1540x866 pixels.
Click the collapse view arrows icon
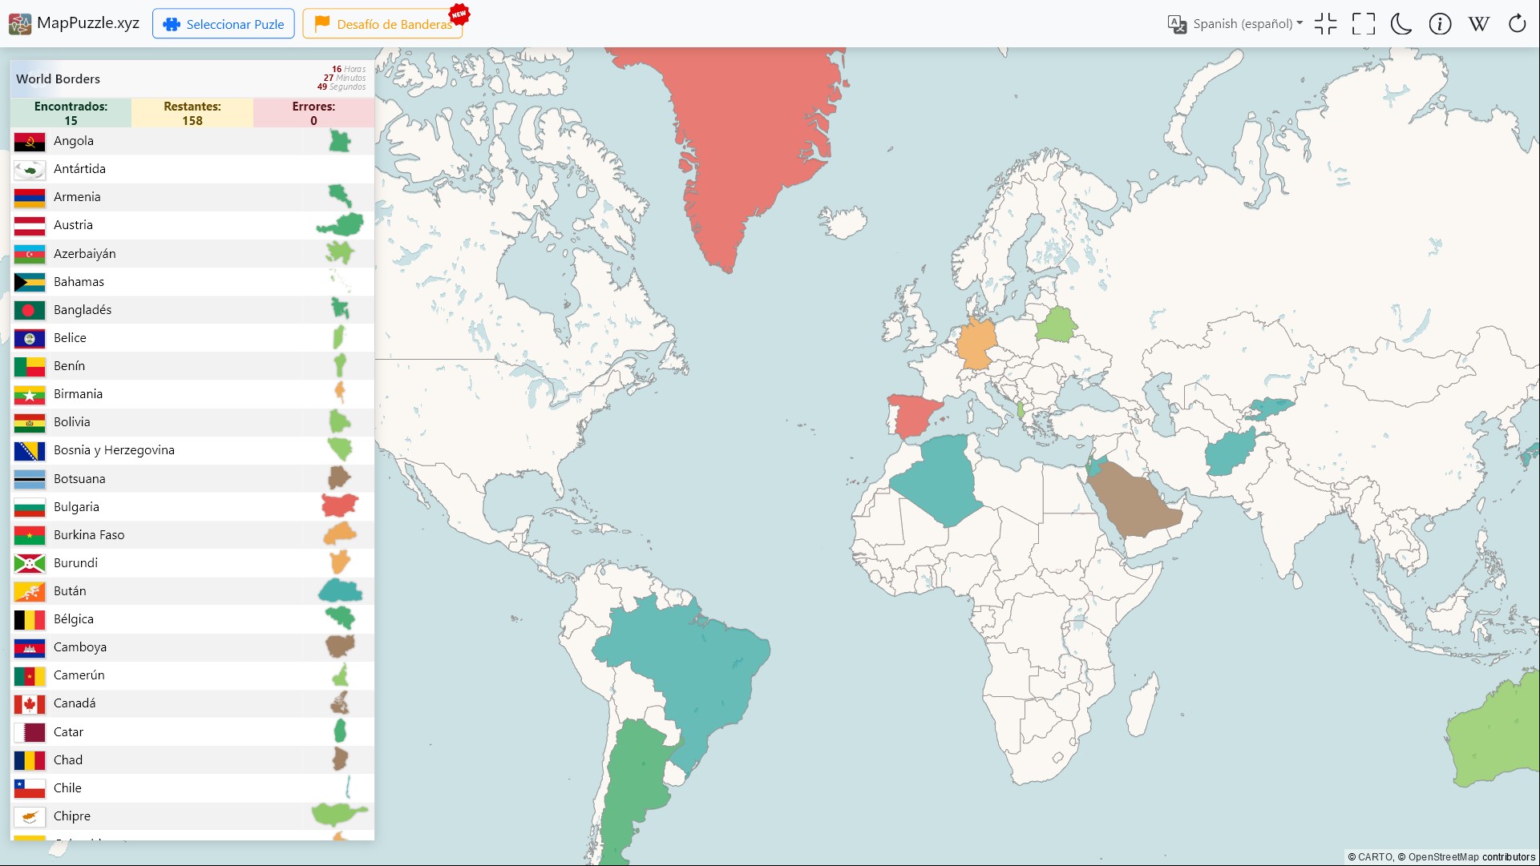[1325, 24]
